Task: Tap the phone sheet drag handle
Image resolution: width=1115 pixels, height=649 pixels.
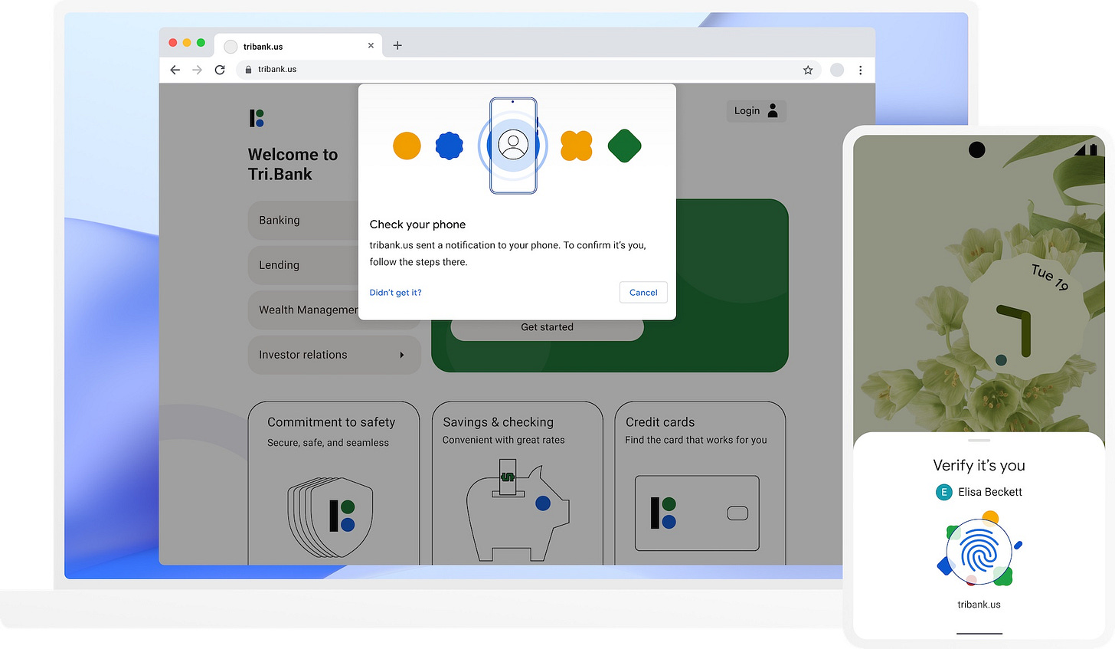Action: tap(979, 441)
